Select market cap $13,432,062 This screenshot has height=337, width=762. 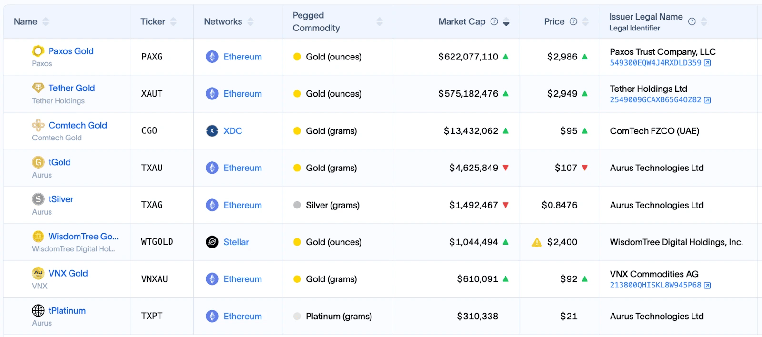(x=471, y=131)
